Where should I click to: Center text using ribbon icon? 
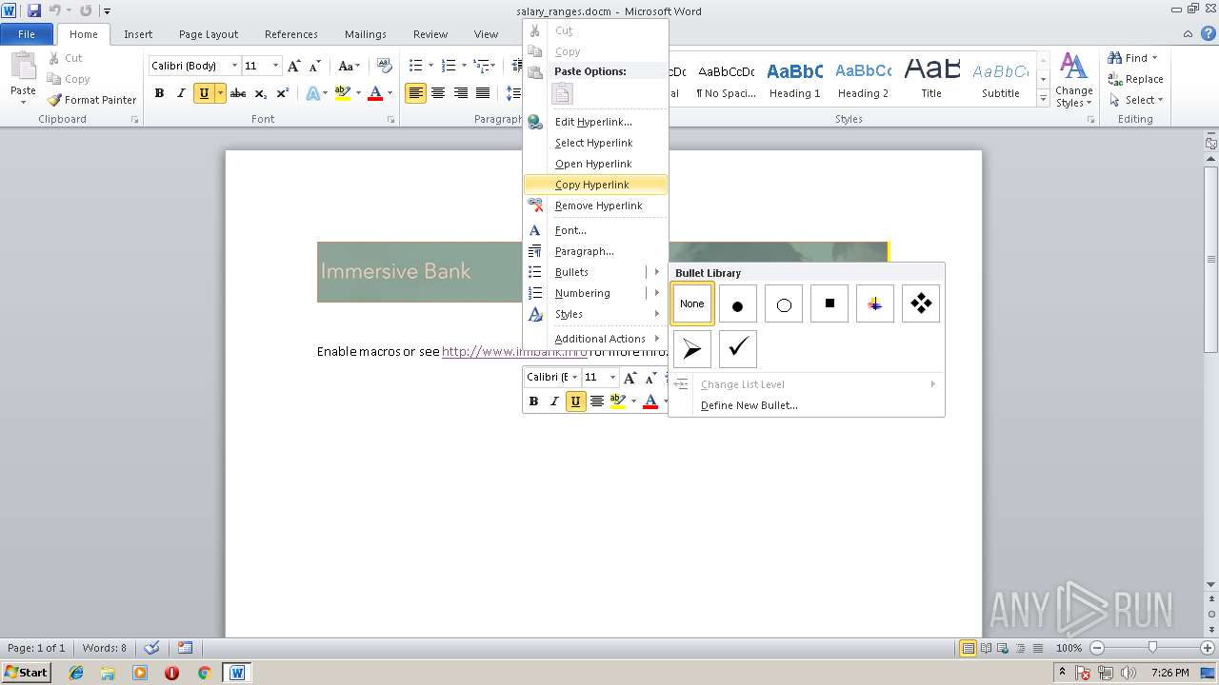pos(438,93)
